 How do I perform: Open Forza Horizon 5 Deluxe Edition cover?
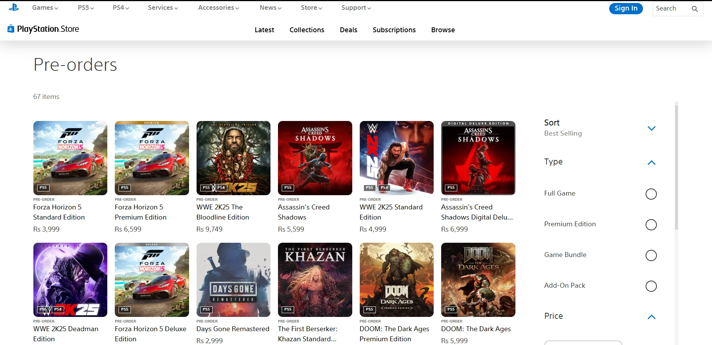(152, 279)
